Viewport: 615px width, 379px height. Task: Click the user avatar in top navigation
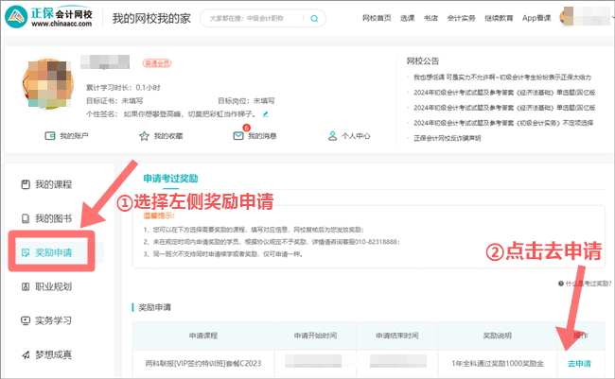point(567,17)
